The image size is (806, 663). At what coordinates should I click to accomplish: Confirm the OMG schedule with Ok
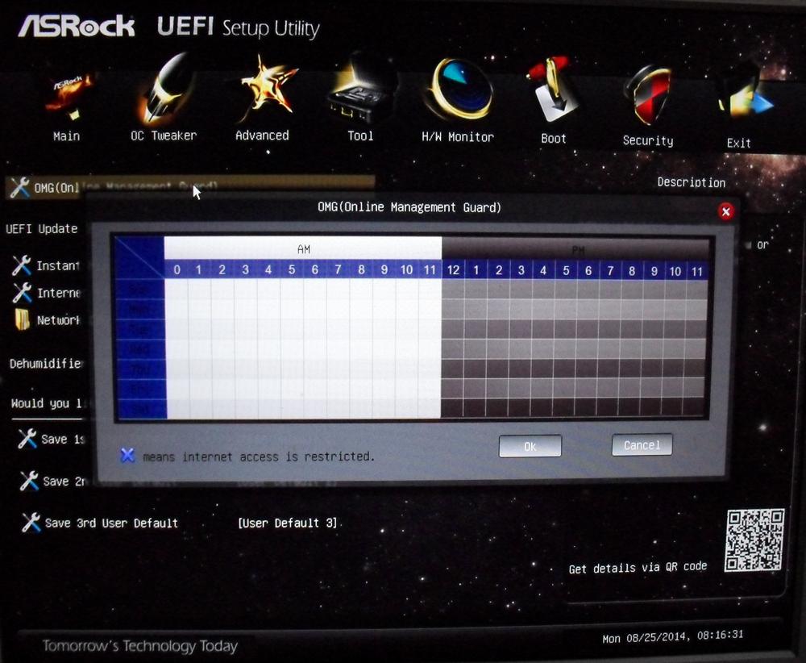(x=530, y=447)
